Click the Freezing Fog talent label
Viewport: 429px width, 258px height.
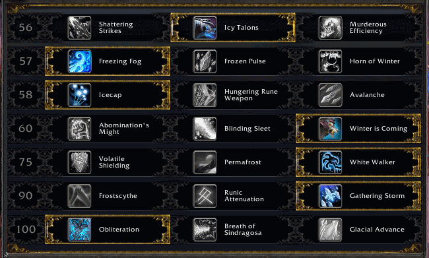[120, 61]
